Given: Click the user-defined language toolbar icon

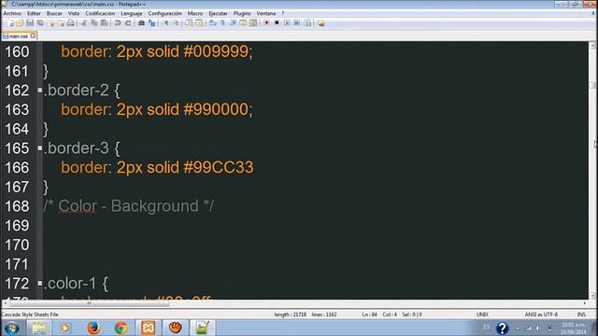Looking at the screenshot, I should coord(243,23).
